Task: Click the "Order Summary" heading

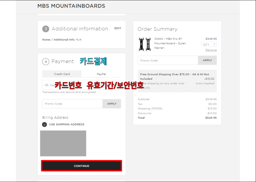Action: (x=157, y=29)
